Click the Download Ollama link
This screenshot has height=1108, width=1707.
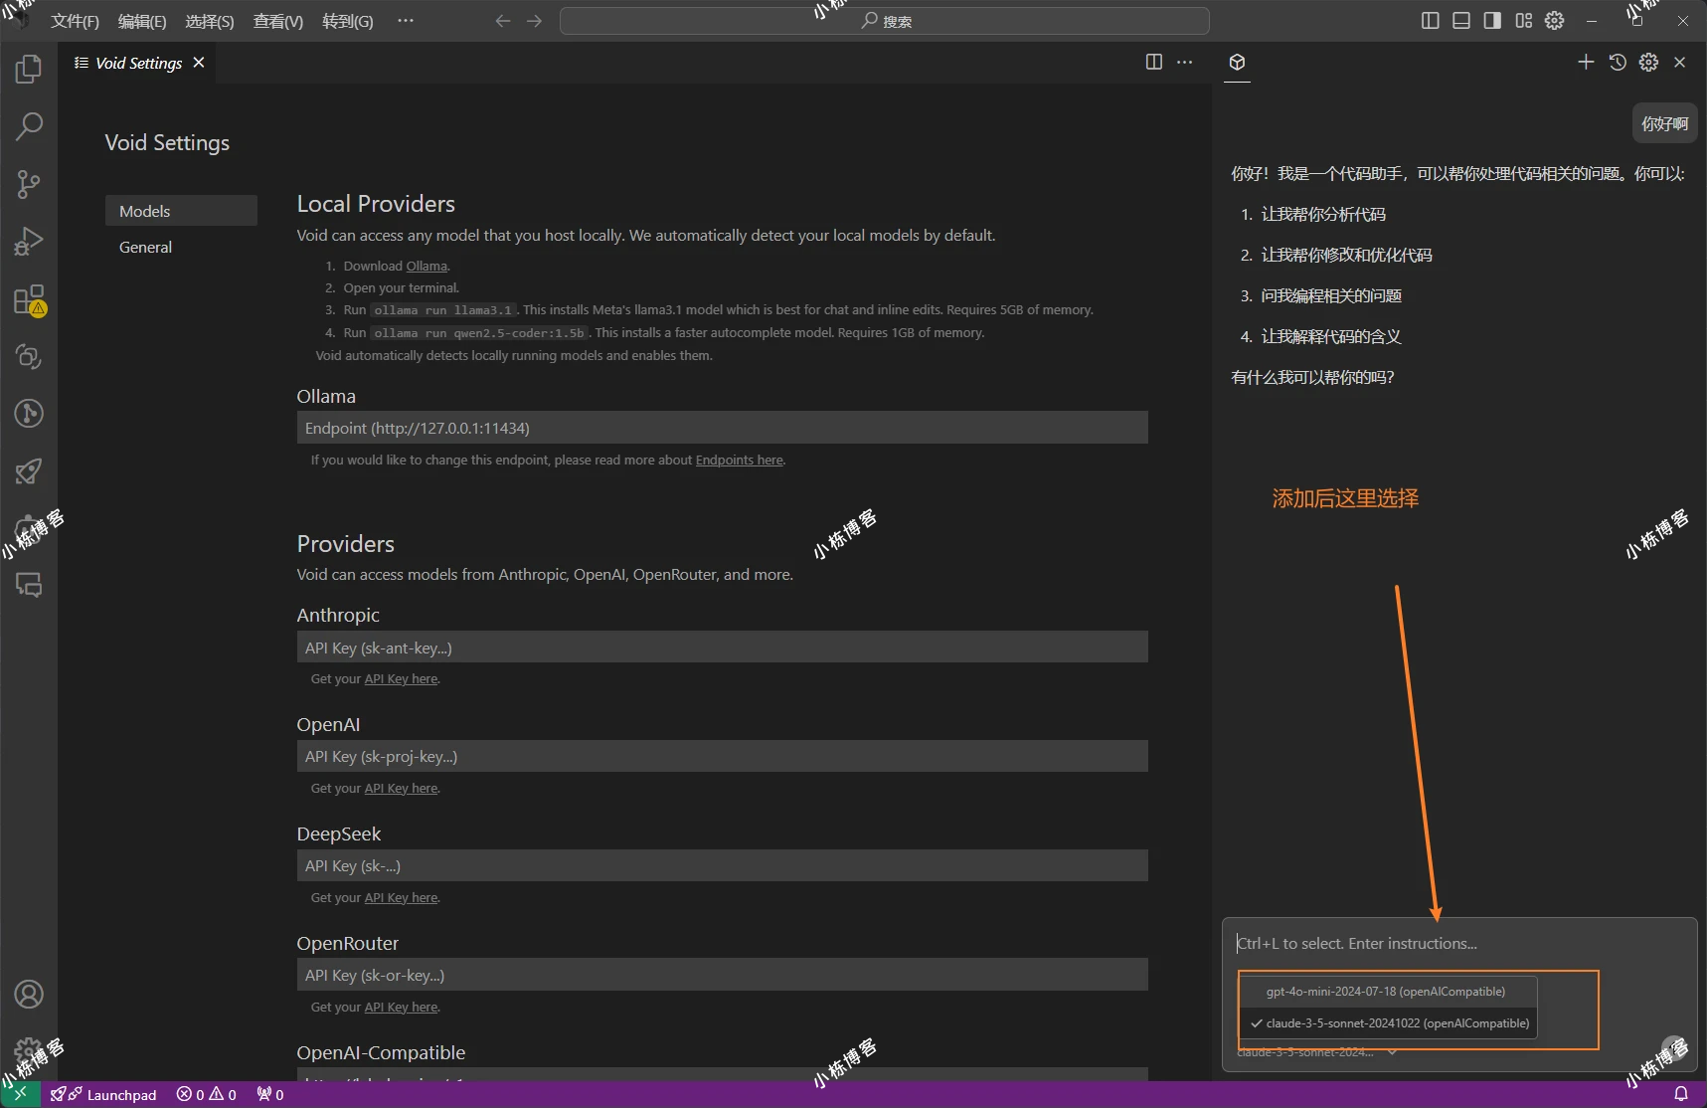point(426,267)
